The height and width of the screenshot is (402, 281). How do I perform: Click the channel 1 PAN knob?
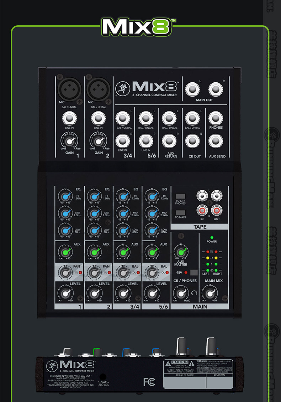point(65,272)
